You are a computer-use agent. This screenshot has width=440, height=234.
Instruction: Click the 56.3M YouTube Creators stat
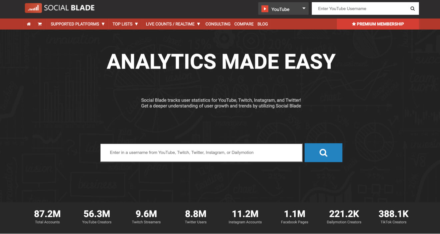pyautogui.click(x=97, y=217)
